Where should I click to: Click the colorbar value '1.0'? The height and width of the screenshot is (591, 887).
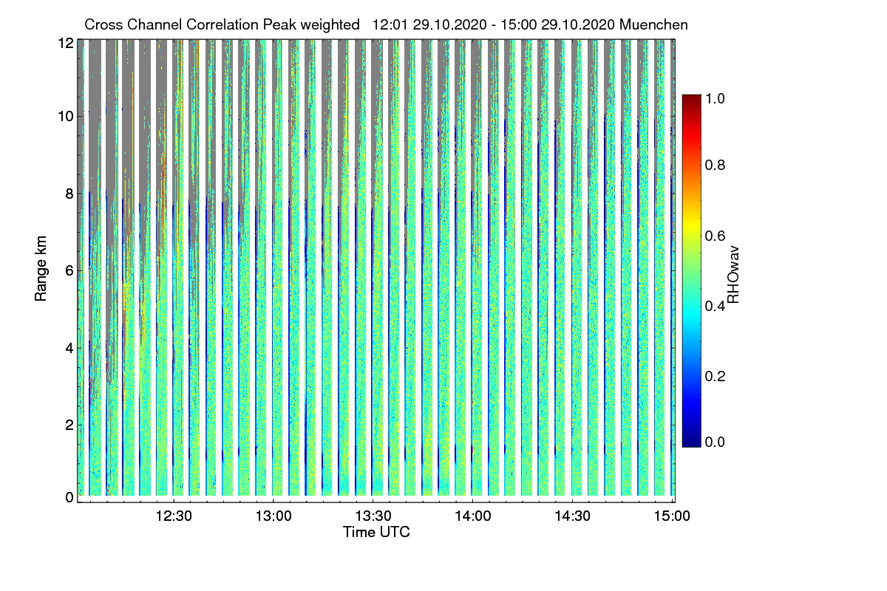715,98
